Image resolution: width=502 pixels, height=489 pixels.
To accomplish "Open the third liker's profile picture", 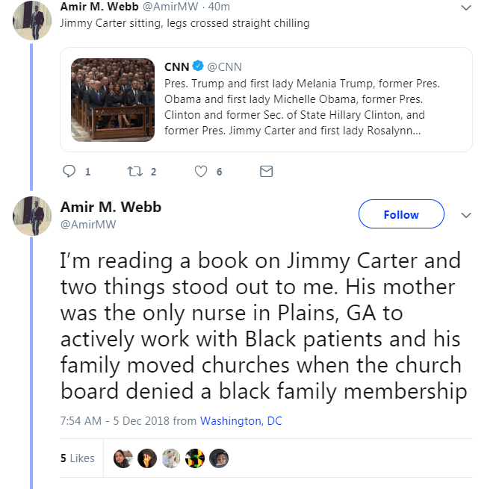I will [x=170, y=458].
